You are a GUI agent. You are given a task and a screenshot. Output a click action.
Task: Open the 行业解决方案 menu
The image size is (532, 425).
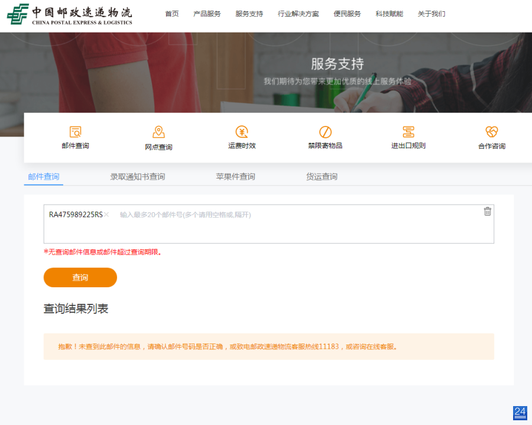299,14
